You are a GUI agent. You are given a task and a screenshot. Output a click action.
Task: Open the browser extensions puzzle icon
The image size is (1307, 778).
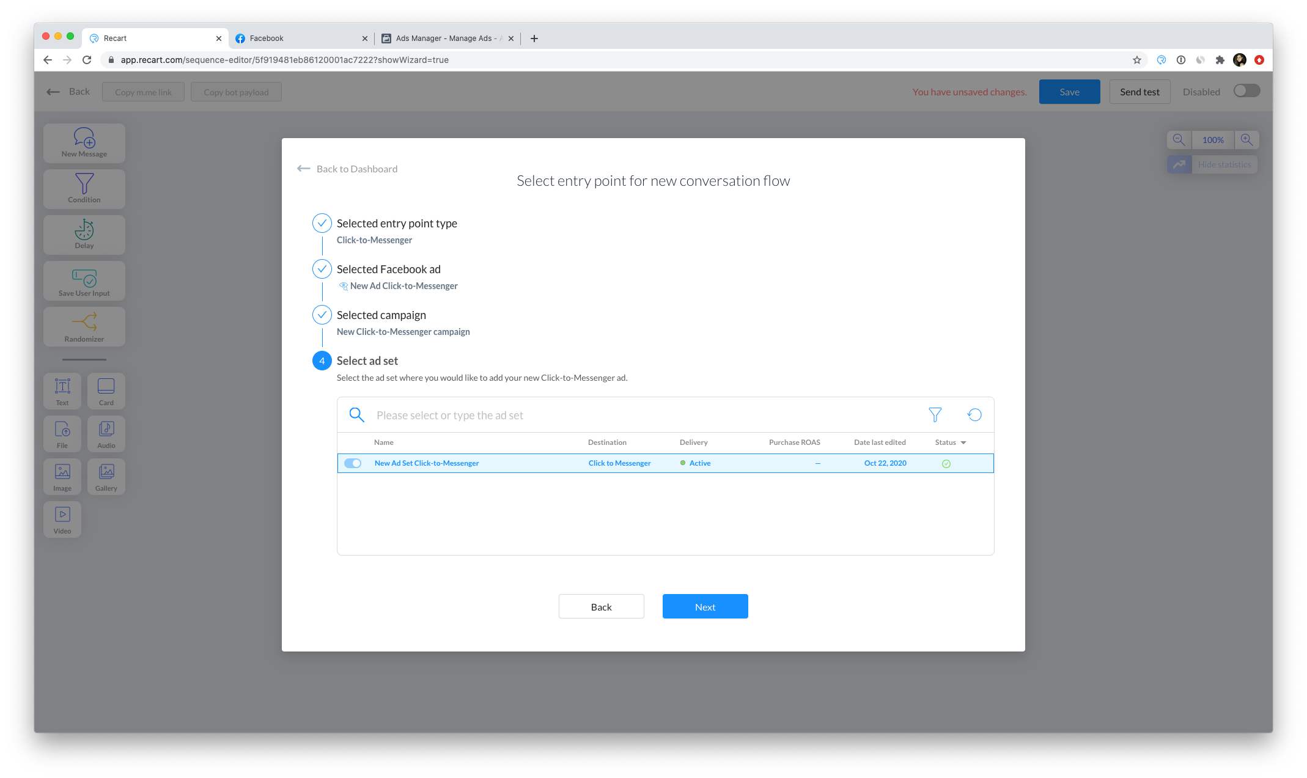tap(1220, 60)
